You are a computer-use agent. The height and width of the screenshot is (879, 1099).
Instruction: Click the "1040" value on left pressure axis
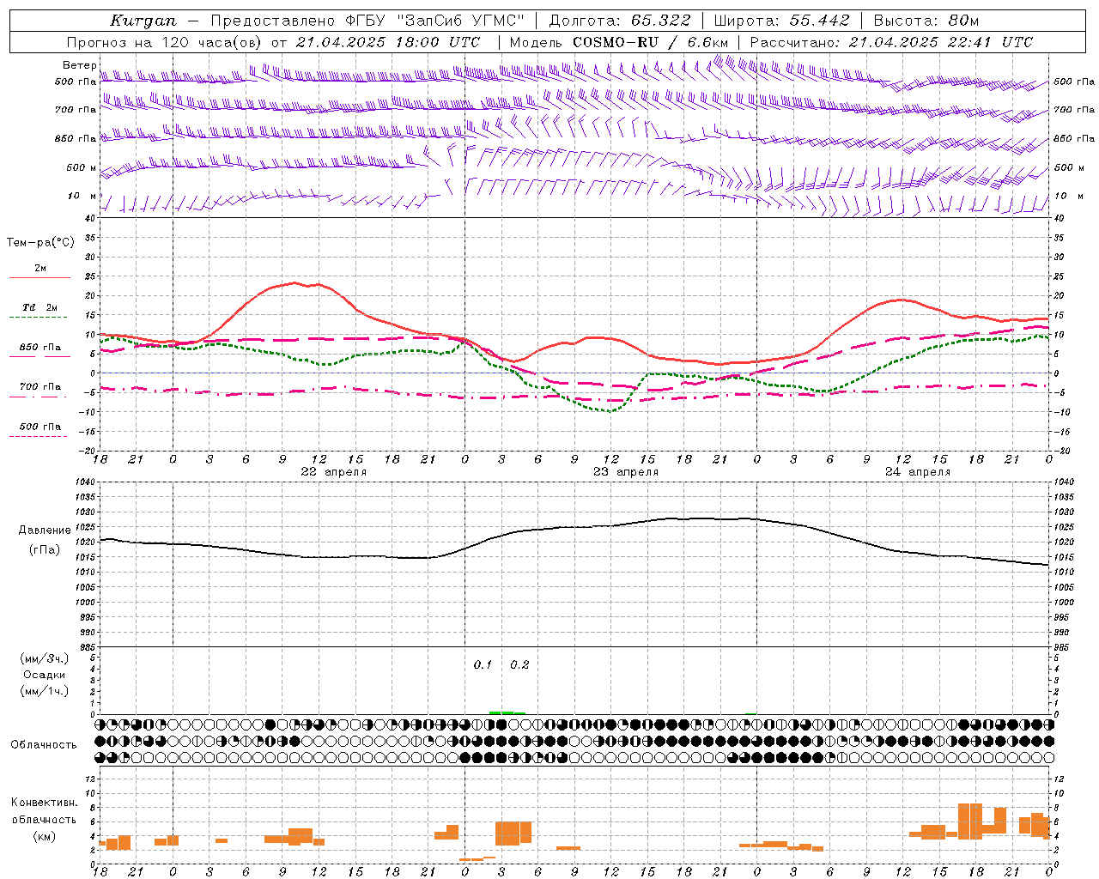84,482
